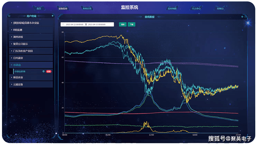Viewport: 257px width, 145px height.
Task: Click fullscreen icon in curve data panel corner
Action: (x=245, y=16)
